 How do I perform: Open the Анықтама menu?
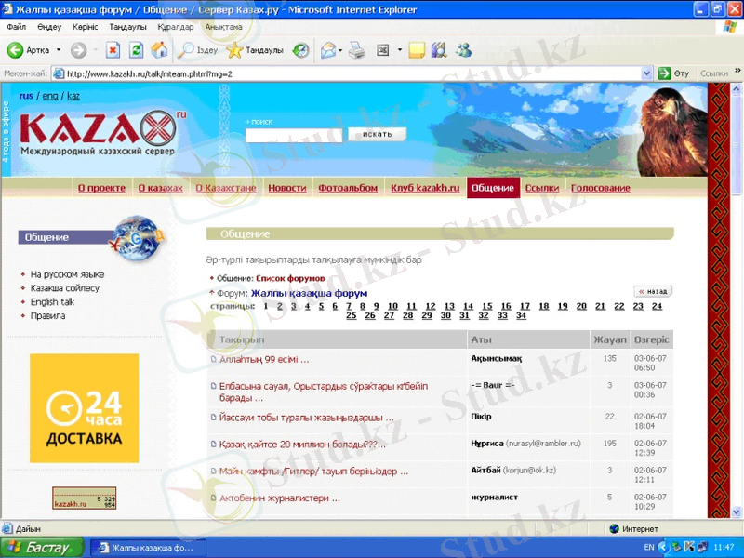click(x=223, y=27)
